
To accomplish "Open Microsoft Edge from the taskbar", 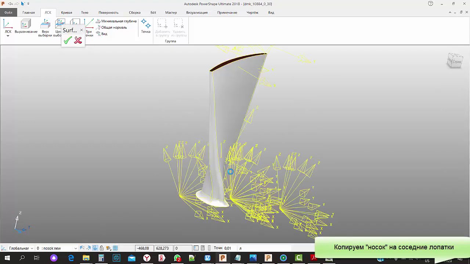I will [x=71, y=258].
